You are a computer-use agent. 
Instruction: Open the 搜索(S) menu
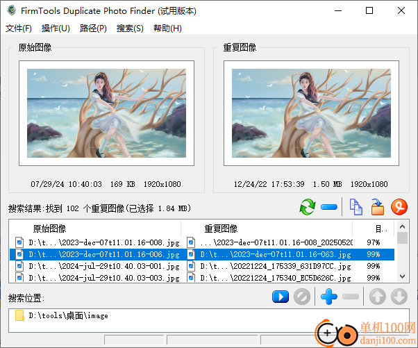click(x=130, y=28)
